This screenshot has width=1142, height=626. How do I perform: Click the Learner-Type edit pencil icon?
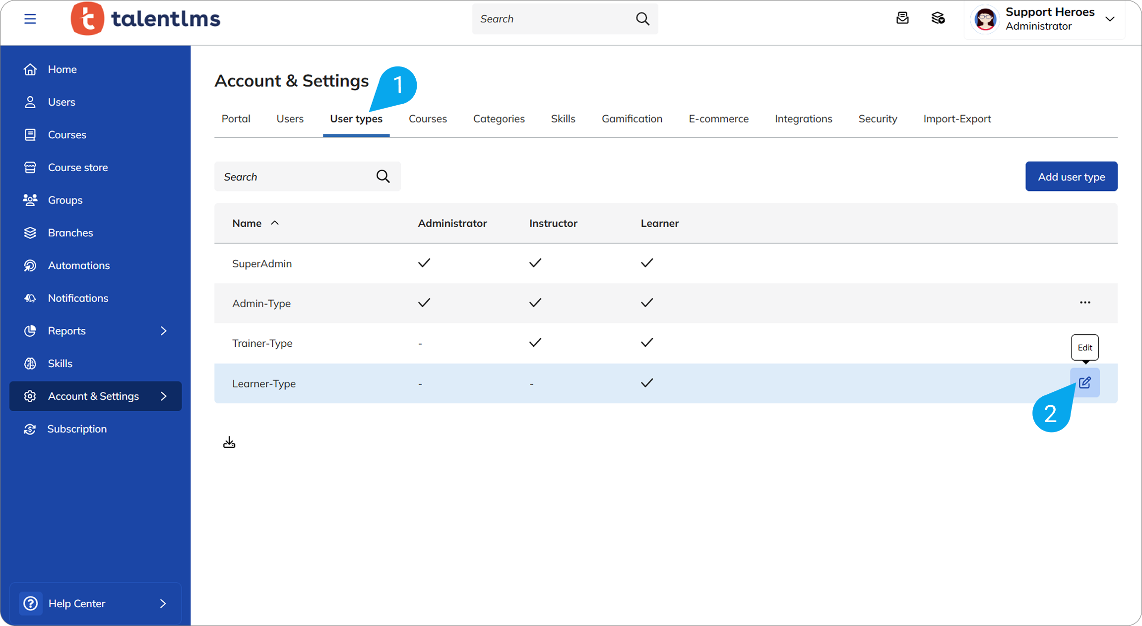coord(1084,382)
